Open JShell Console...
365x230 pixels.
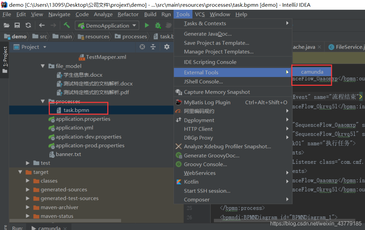(233, 82)
